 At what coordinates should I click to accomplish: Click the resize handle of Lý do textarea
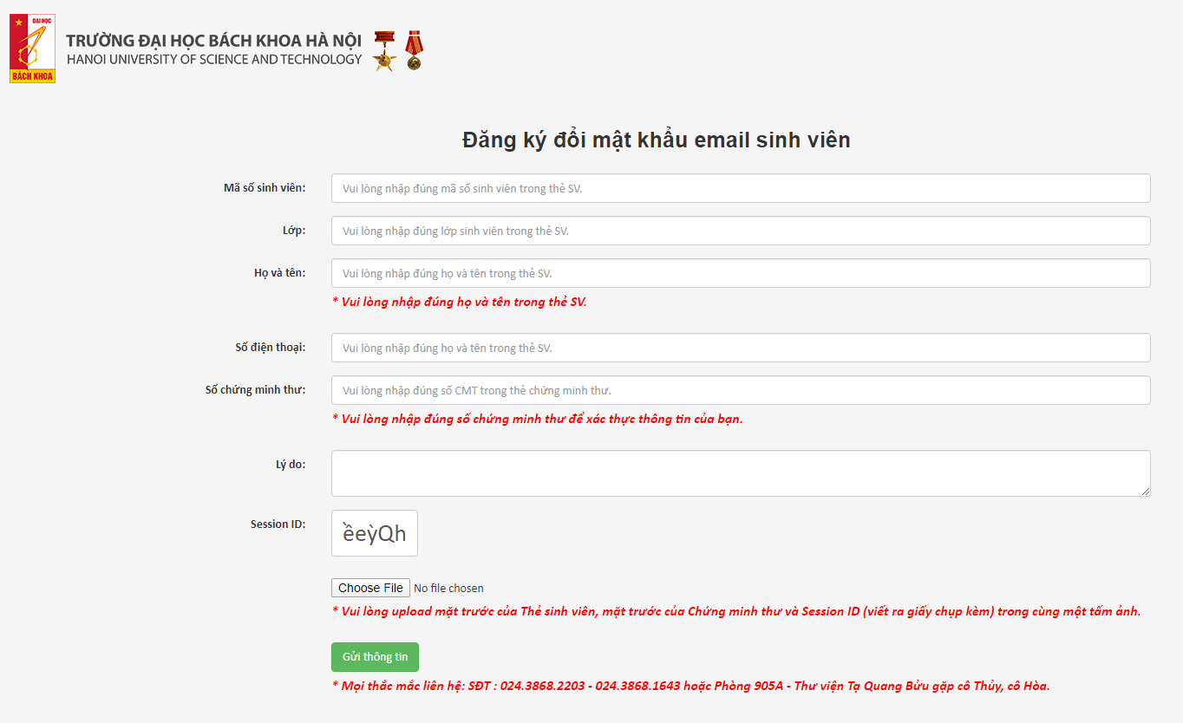click(x=1145, y=491)
